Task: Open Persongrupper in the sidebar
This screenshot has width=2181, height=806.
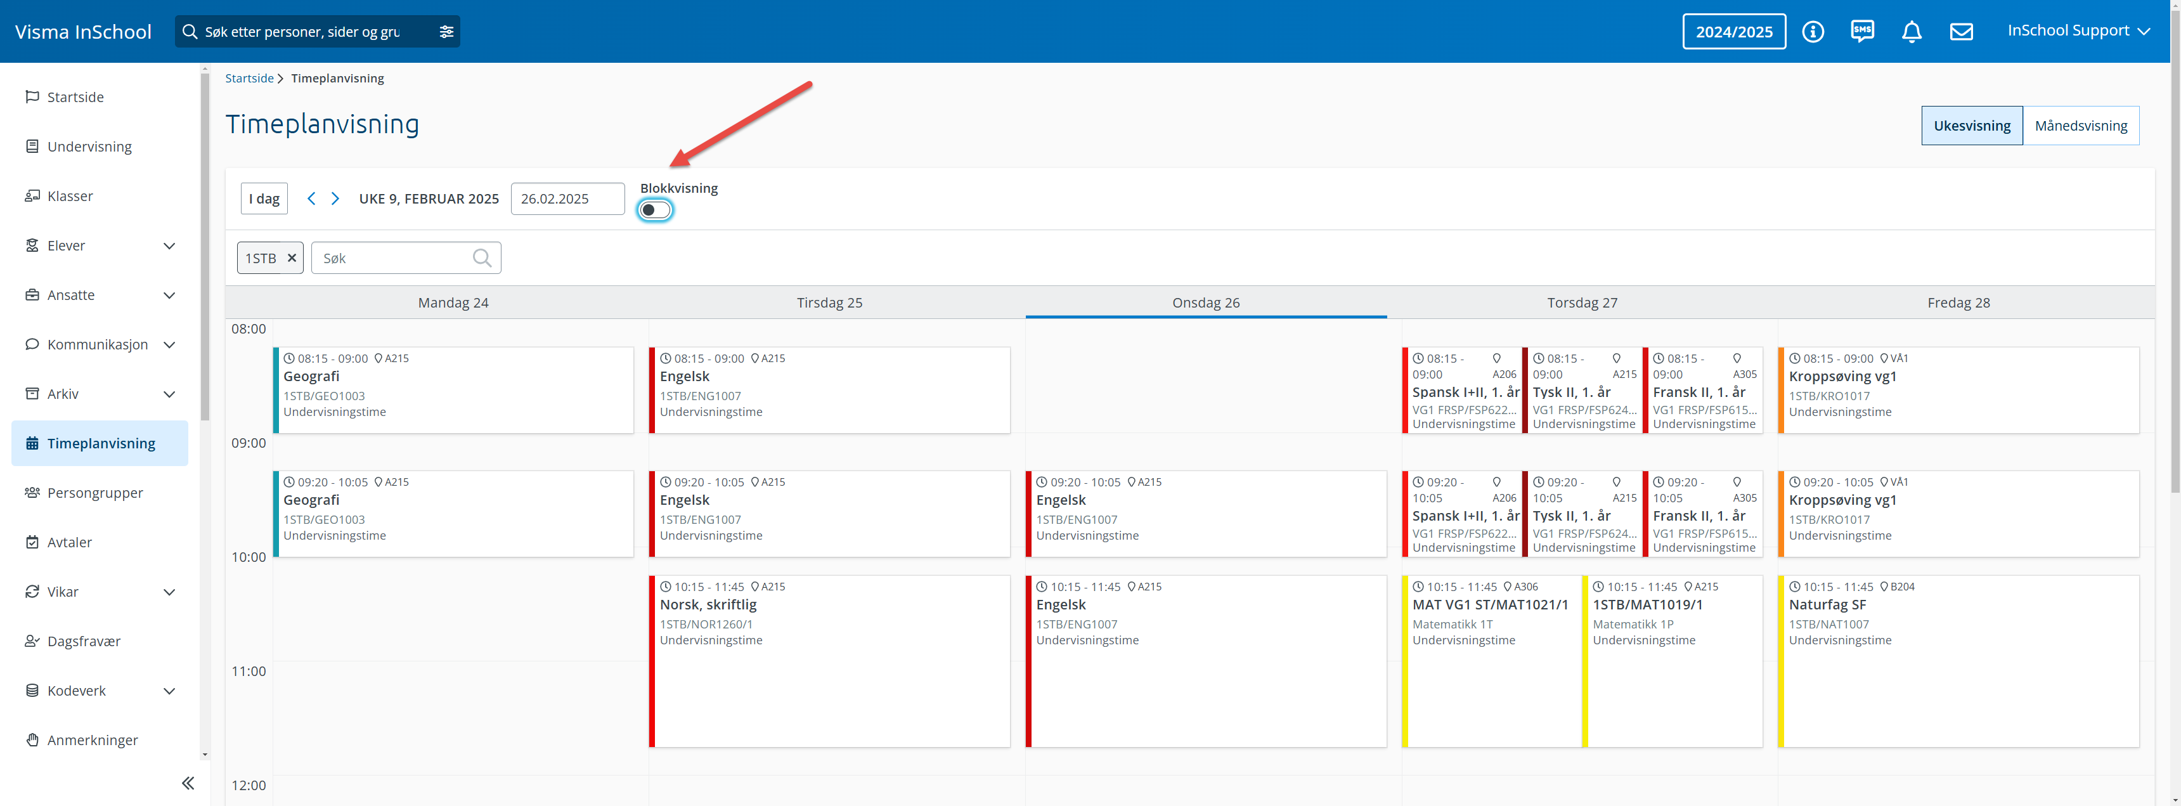Action: pos(95,493)
